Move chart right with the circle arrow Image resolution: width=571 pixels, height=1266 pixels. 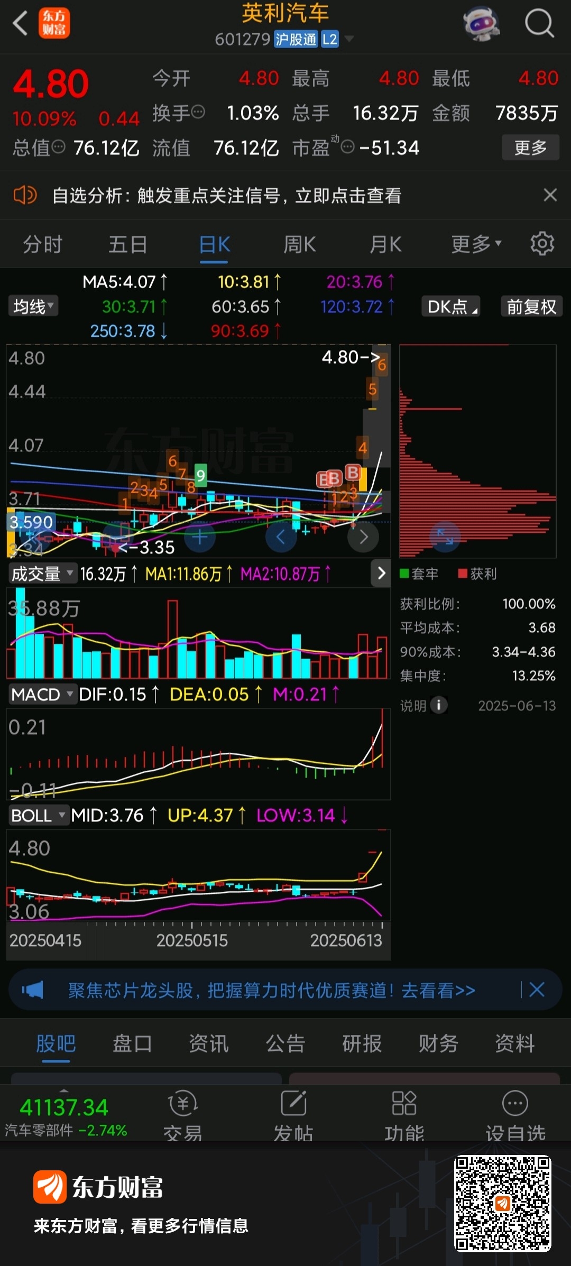(x=363, y=537)
